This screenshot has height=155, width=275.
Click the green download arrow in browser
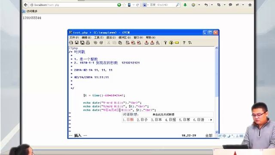185,5
